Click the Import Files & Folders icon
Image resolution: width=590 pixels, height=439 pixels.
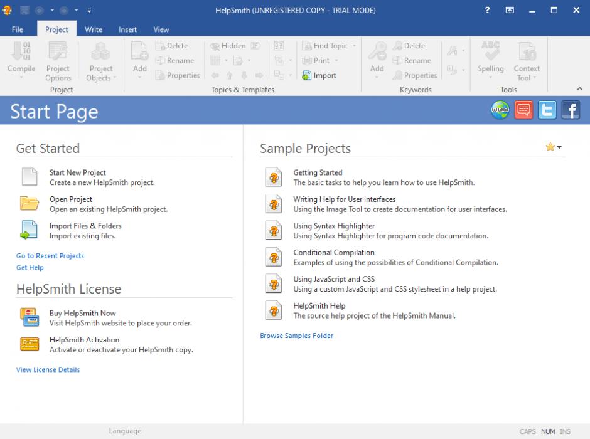(x=29, y=230)
